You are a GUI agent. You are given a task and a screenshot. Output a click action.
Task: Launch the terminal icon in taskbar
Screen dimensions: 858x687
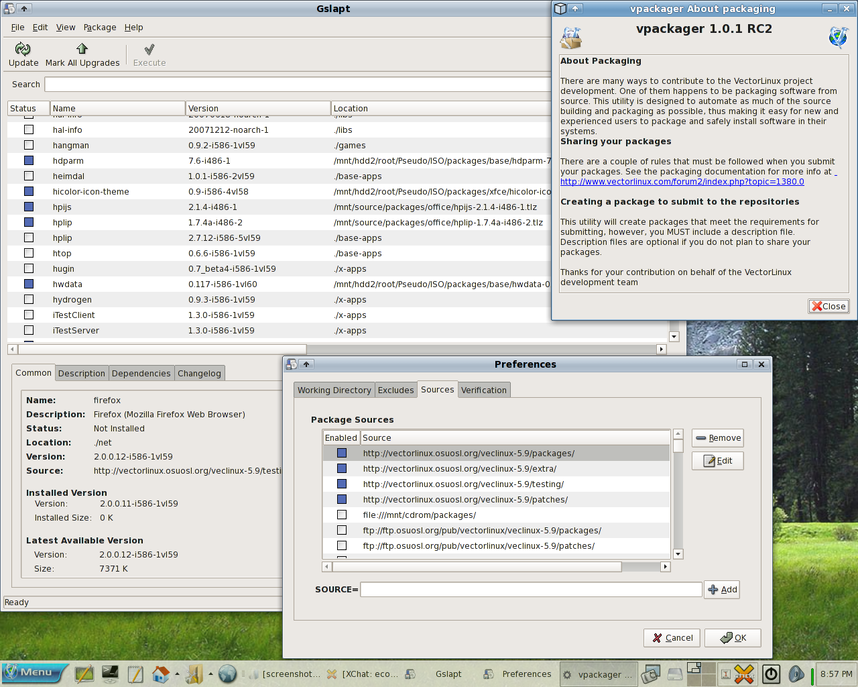110,674
